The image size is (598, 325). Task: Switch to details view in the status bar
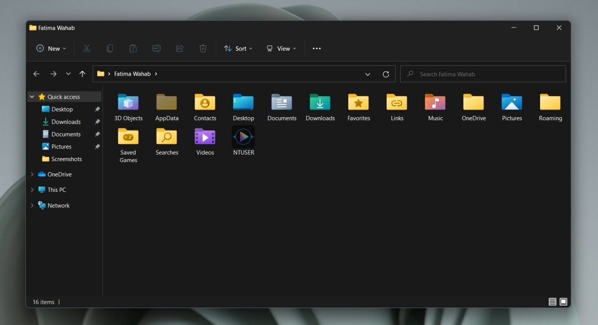pos(552,302)
